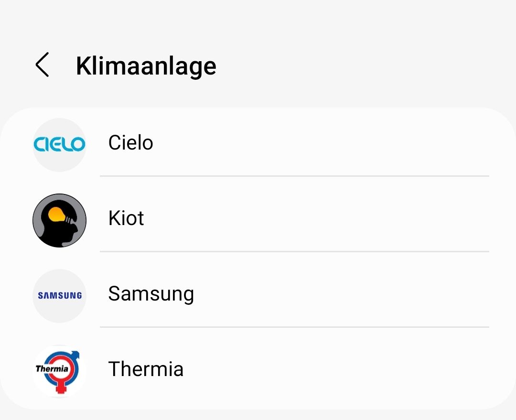516x420 pixels.
Task: Click the Klimaanlage page title
Action: pos(146,66)
